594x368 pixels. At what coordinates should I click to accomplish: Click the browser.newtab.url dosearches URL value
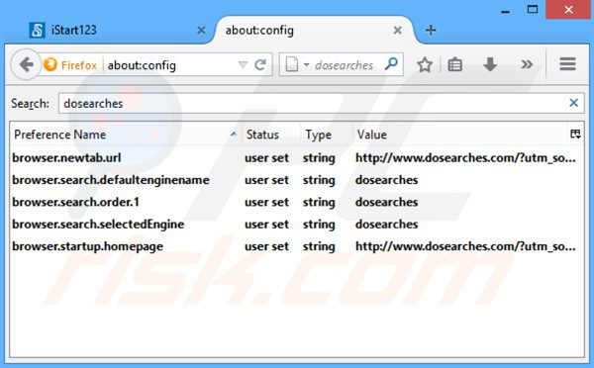[x=465, y=158]
